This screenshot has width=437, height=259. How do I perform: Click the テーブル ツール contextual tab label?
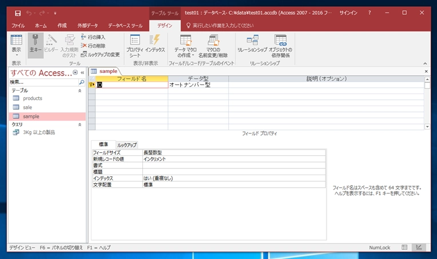click(x=165, y=13)
